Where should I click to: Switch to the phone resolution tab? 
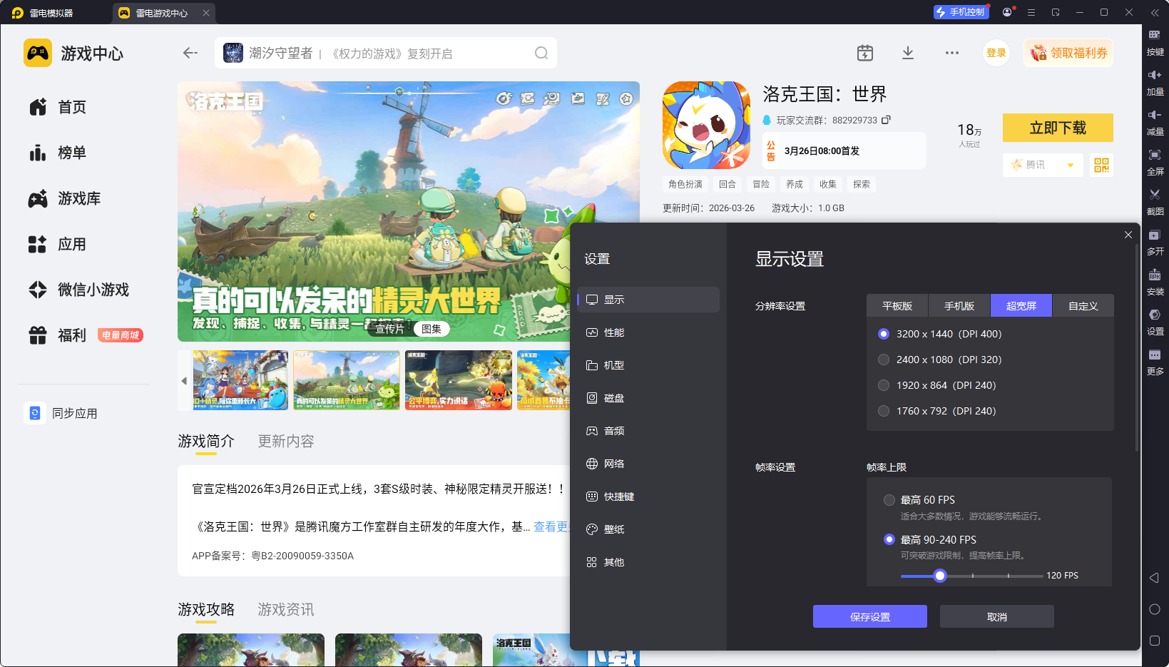click(959, 306)
